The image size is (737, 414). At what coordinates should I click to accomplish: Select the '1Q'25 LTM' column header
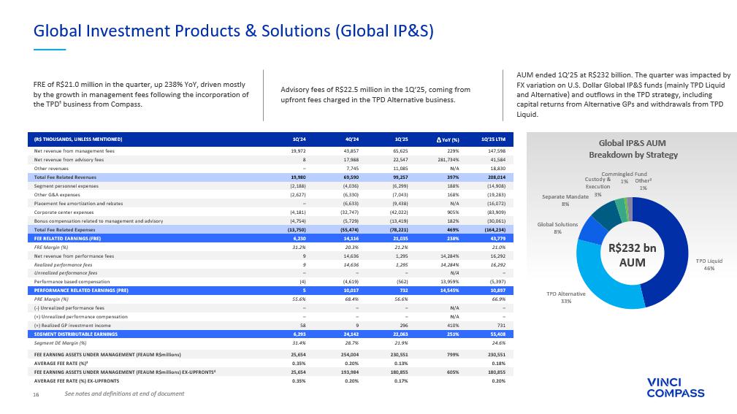pyautogui.click(x=494, y=139)
